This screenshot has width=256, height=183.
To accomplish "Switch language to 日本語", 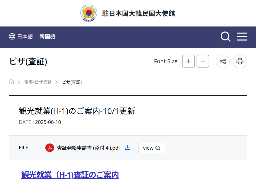I will 25,37.
